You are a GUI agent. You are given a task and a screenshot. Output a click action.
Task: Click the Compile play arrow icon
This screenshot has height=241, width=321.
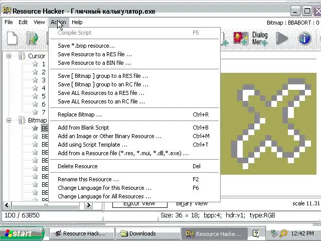click(282, 38)
